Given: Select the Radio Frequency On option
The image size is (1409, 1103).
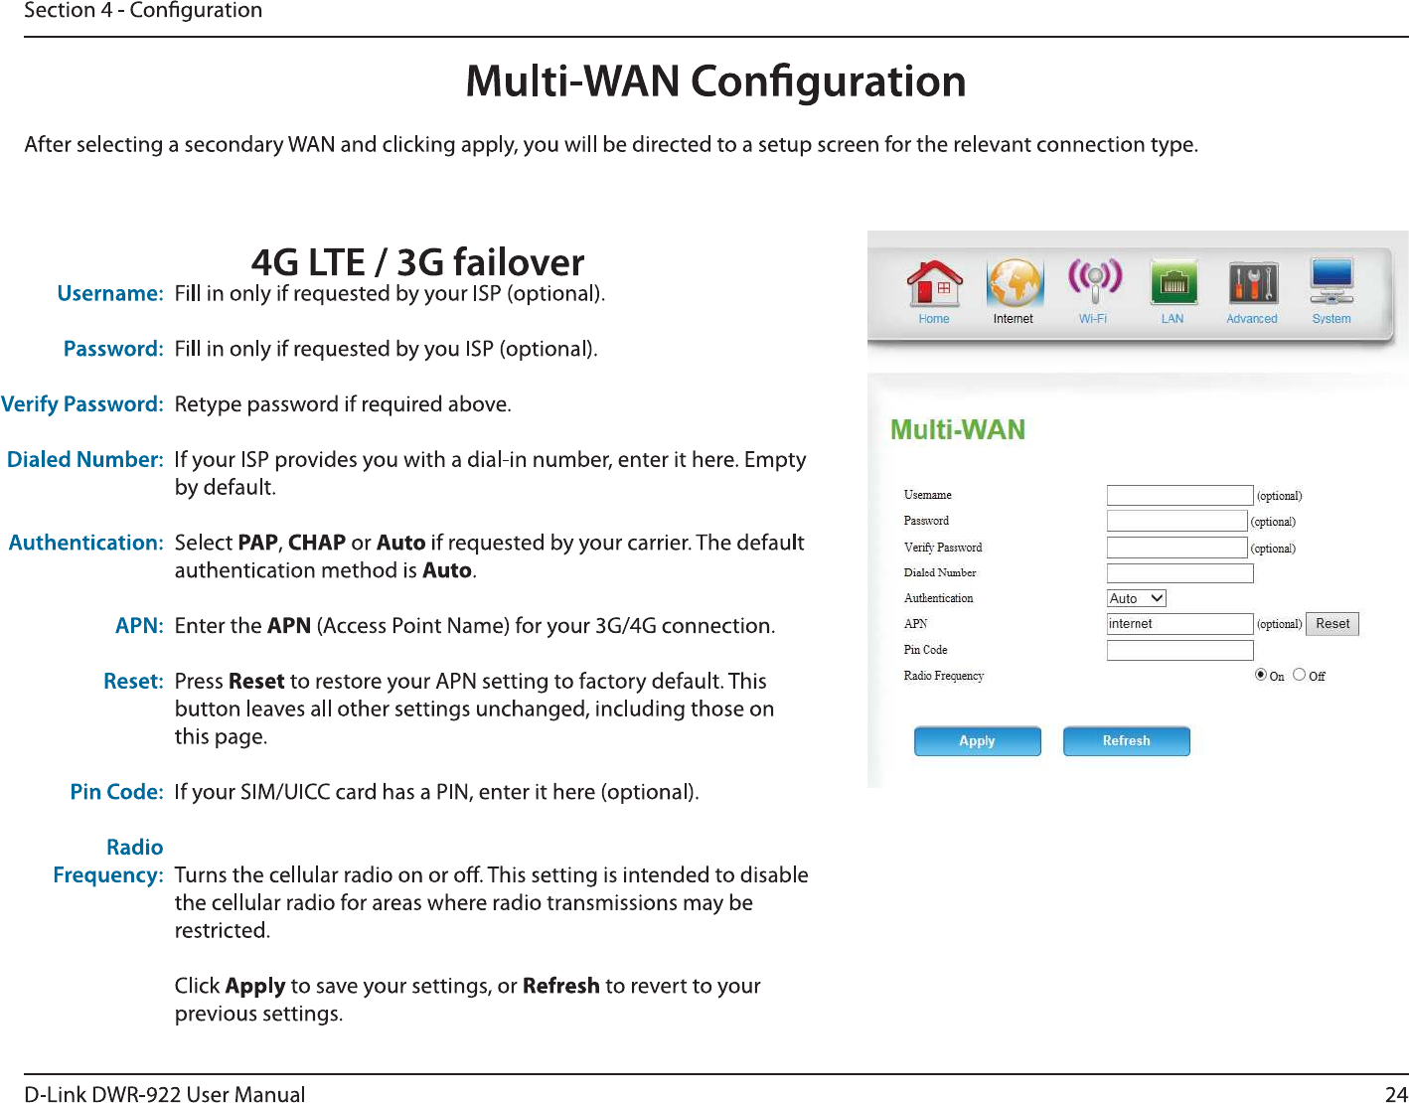Looking at the screenshot, I should 1261,675.
